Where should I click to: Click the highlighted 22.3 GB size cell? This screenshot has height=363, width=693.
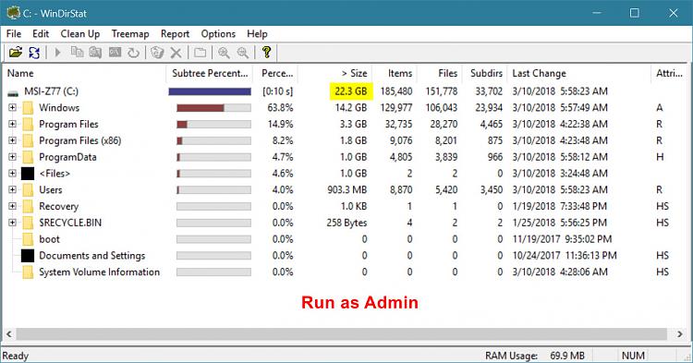point(351,91)
